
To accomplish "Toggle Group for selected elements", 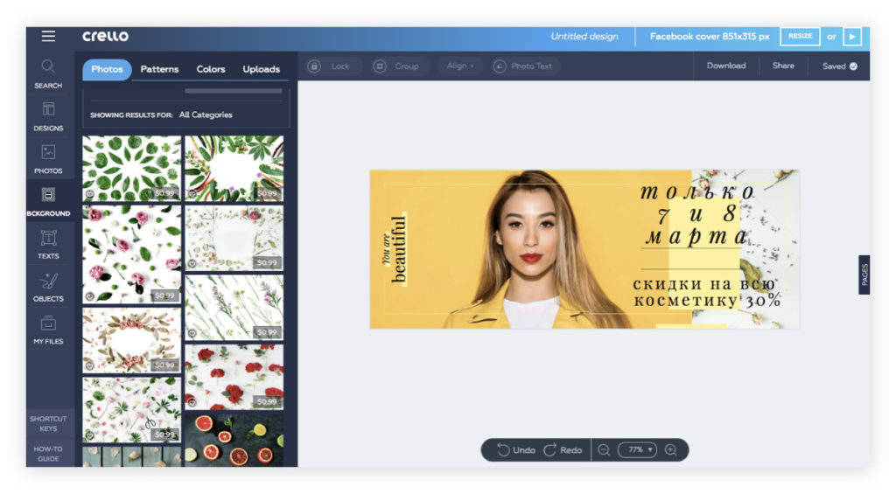I will pos(396,66).
